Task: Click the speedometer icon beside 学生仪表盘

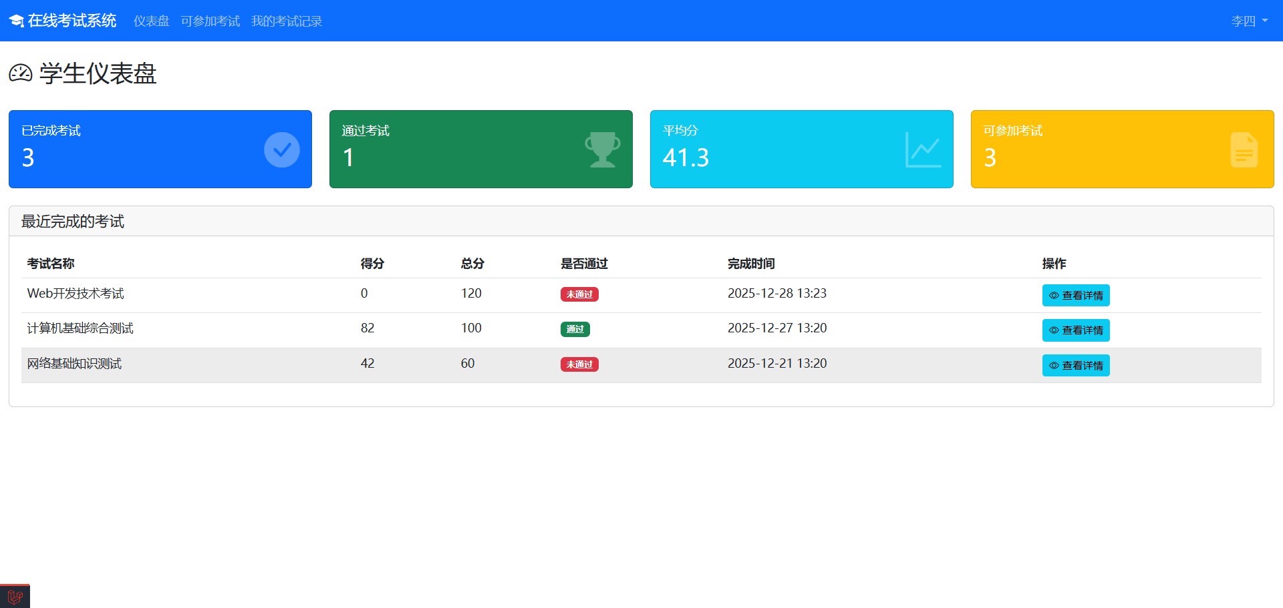Action: coord(21,73)
